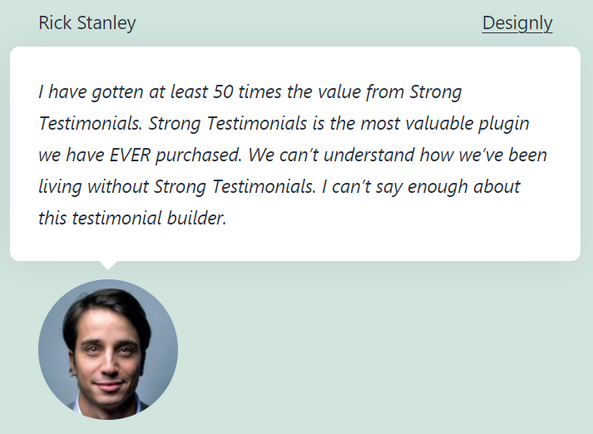Click the first line starting 'I have gotten'

pyautogui.click(x=250, y=92)
